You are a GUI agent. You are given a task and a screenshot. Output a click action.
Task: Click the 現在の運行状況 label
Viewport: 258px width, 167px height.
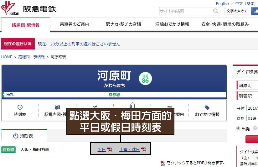(x=18, y=44)
